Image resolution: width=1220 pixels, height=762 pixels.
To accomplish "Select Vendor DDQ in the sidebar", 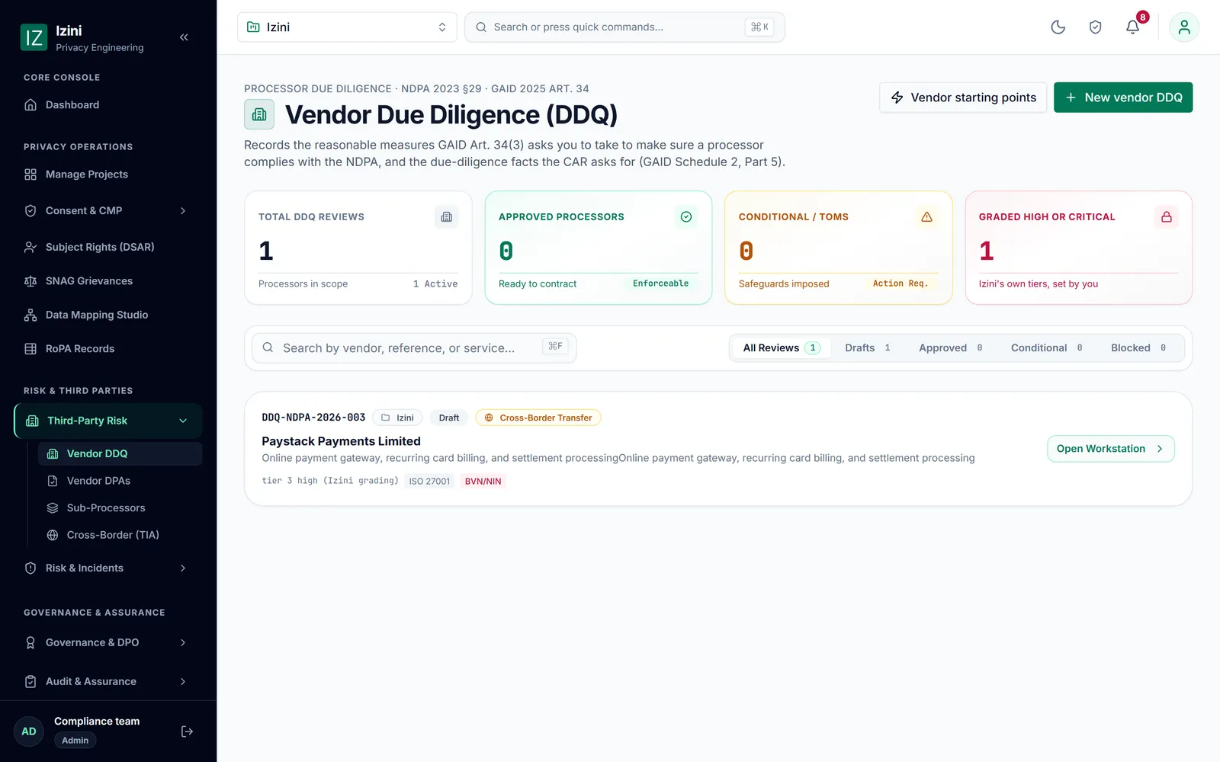I will pos(120,453).
